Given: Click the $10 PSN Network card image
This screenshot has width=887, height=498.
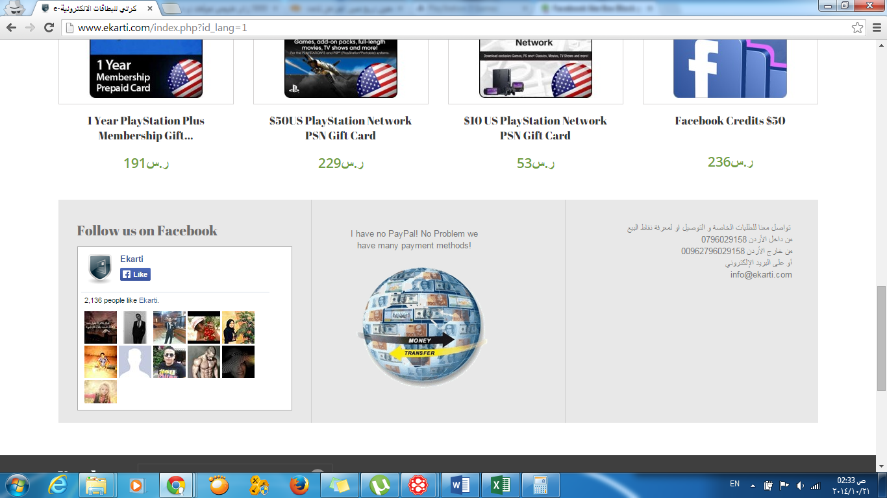Looking at the screenshot, I should click(x=536, y=69).
